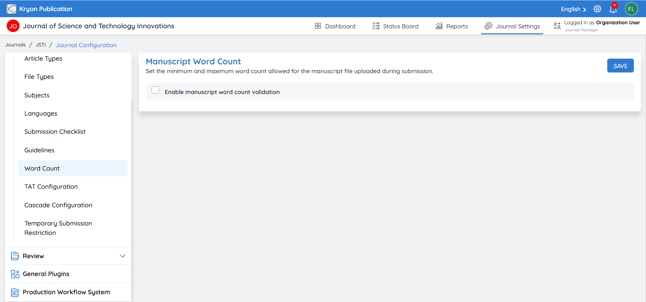Click the Dashboard grid icon
The width and height of the screenshot is (646, 302).
(318, 26)
